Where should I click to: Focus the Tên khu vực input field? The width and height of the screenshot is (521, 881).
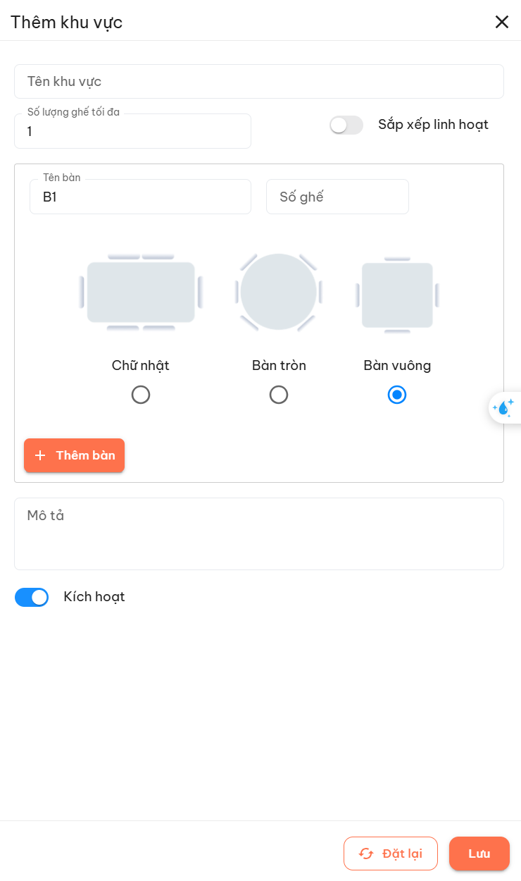pos(259,82)
